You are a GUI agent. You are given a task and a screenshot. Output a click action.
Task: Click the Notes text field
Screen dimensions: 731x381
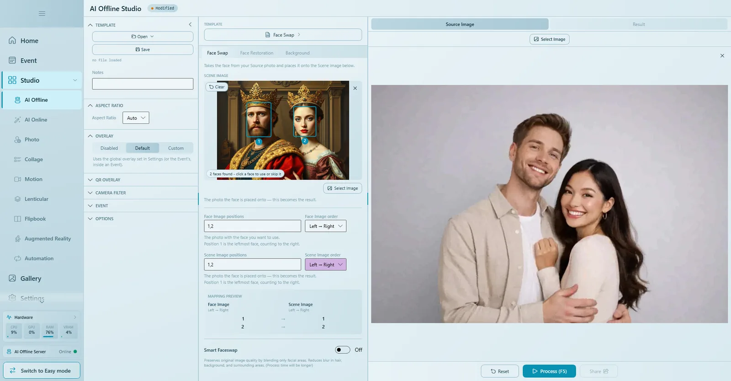(x=143, y=84)
